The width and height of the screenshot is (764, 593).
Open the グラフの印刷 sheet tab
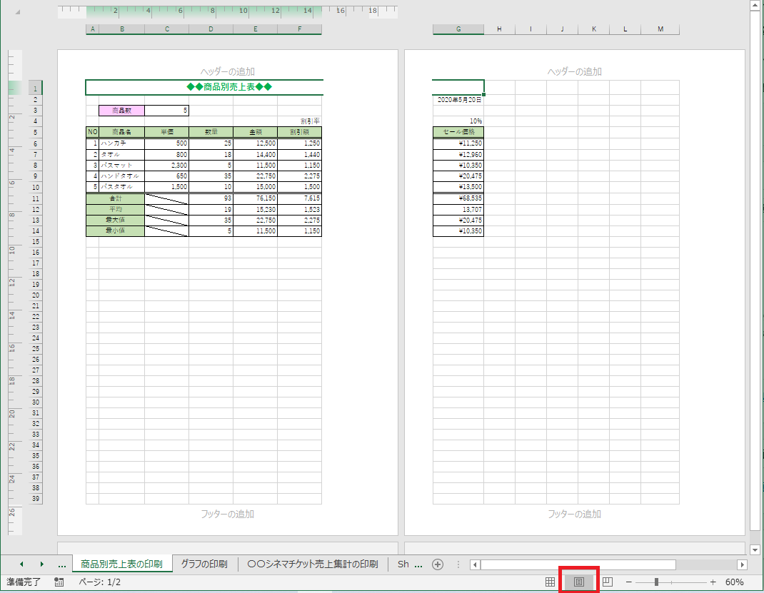(x=203, y=564)
